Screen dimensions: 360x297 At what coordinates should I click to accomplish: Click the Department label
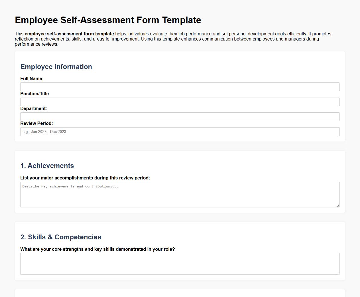point(34,108)
